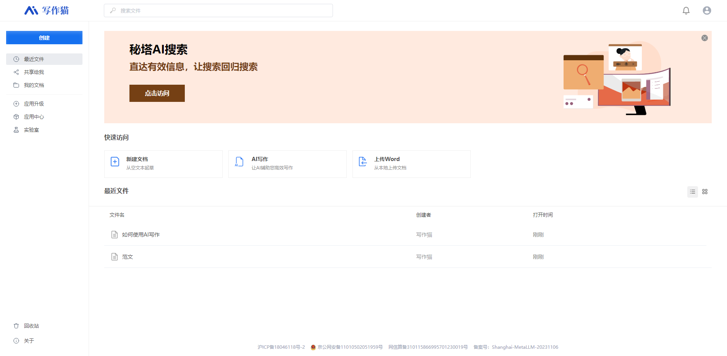The width and height of the screenshot is (727, 356).
Task: Open 关于 in sidebar
Action: [x=44, y=341]
